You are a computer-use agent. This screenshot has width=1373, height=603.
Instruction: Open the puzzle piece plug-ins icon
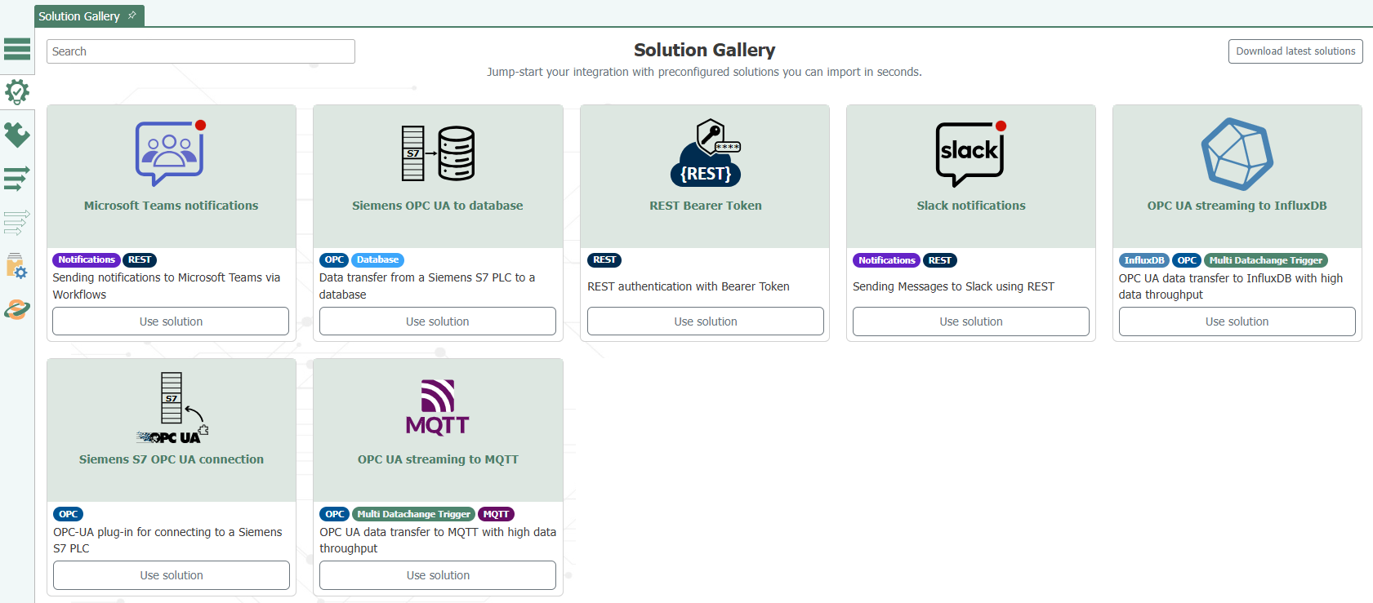point(17,135)
